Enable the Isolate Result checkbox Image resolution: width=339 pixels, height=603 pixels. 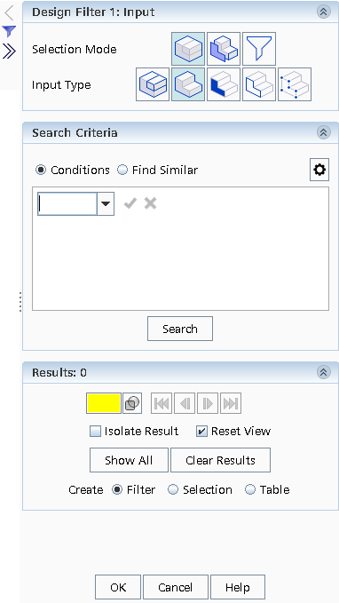pos(95,431)
